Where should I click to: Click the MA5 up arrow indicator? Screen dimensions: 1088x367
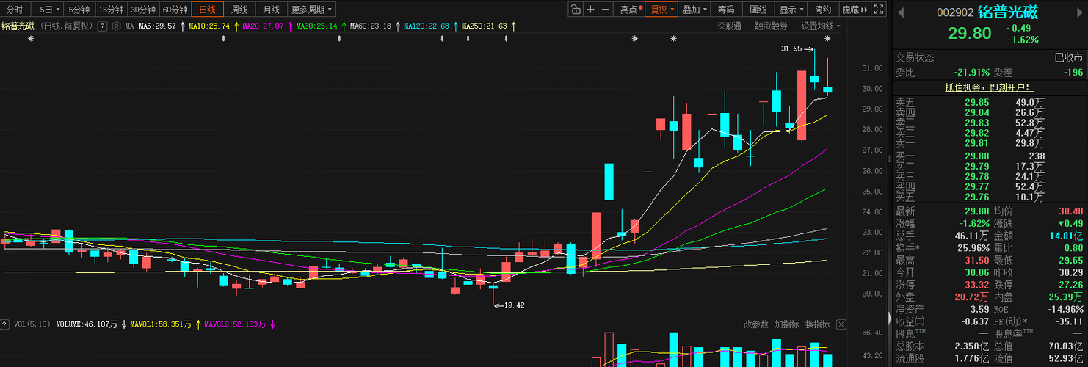181,26
